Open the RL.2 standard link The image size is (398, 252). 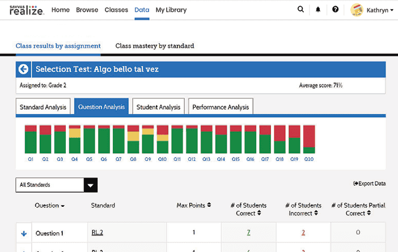[x=97, y=233]
